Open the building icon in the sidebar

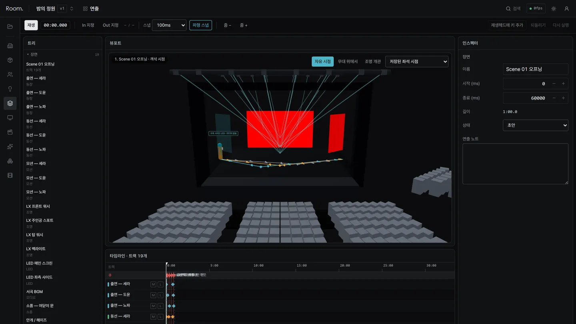point(10,46)
